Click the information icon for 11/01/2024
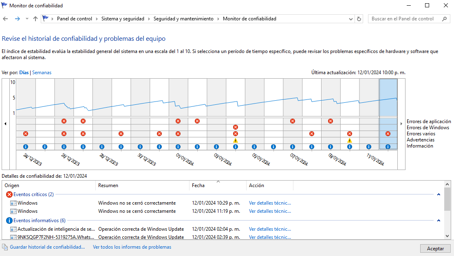Screen dimensions: 454x256 coord(368,147)
